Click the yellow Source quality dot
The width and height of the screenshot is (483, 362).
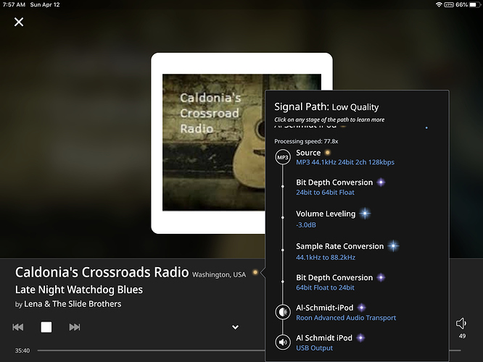pos(328,152)
